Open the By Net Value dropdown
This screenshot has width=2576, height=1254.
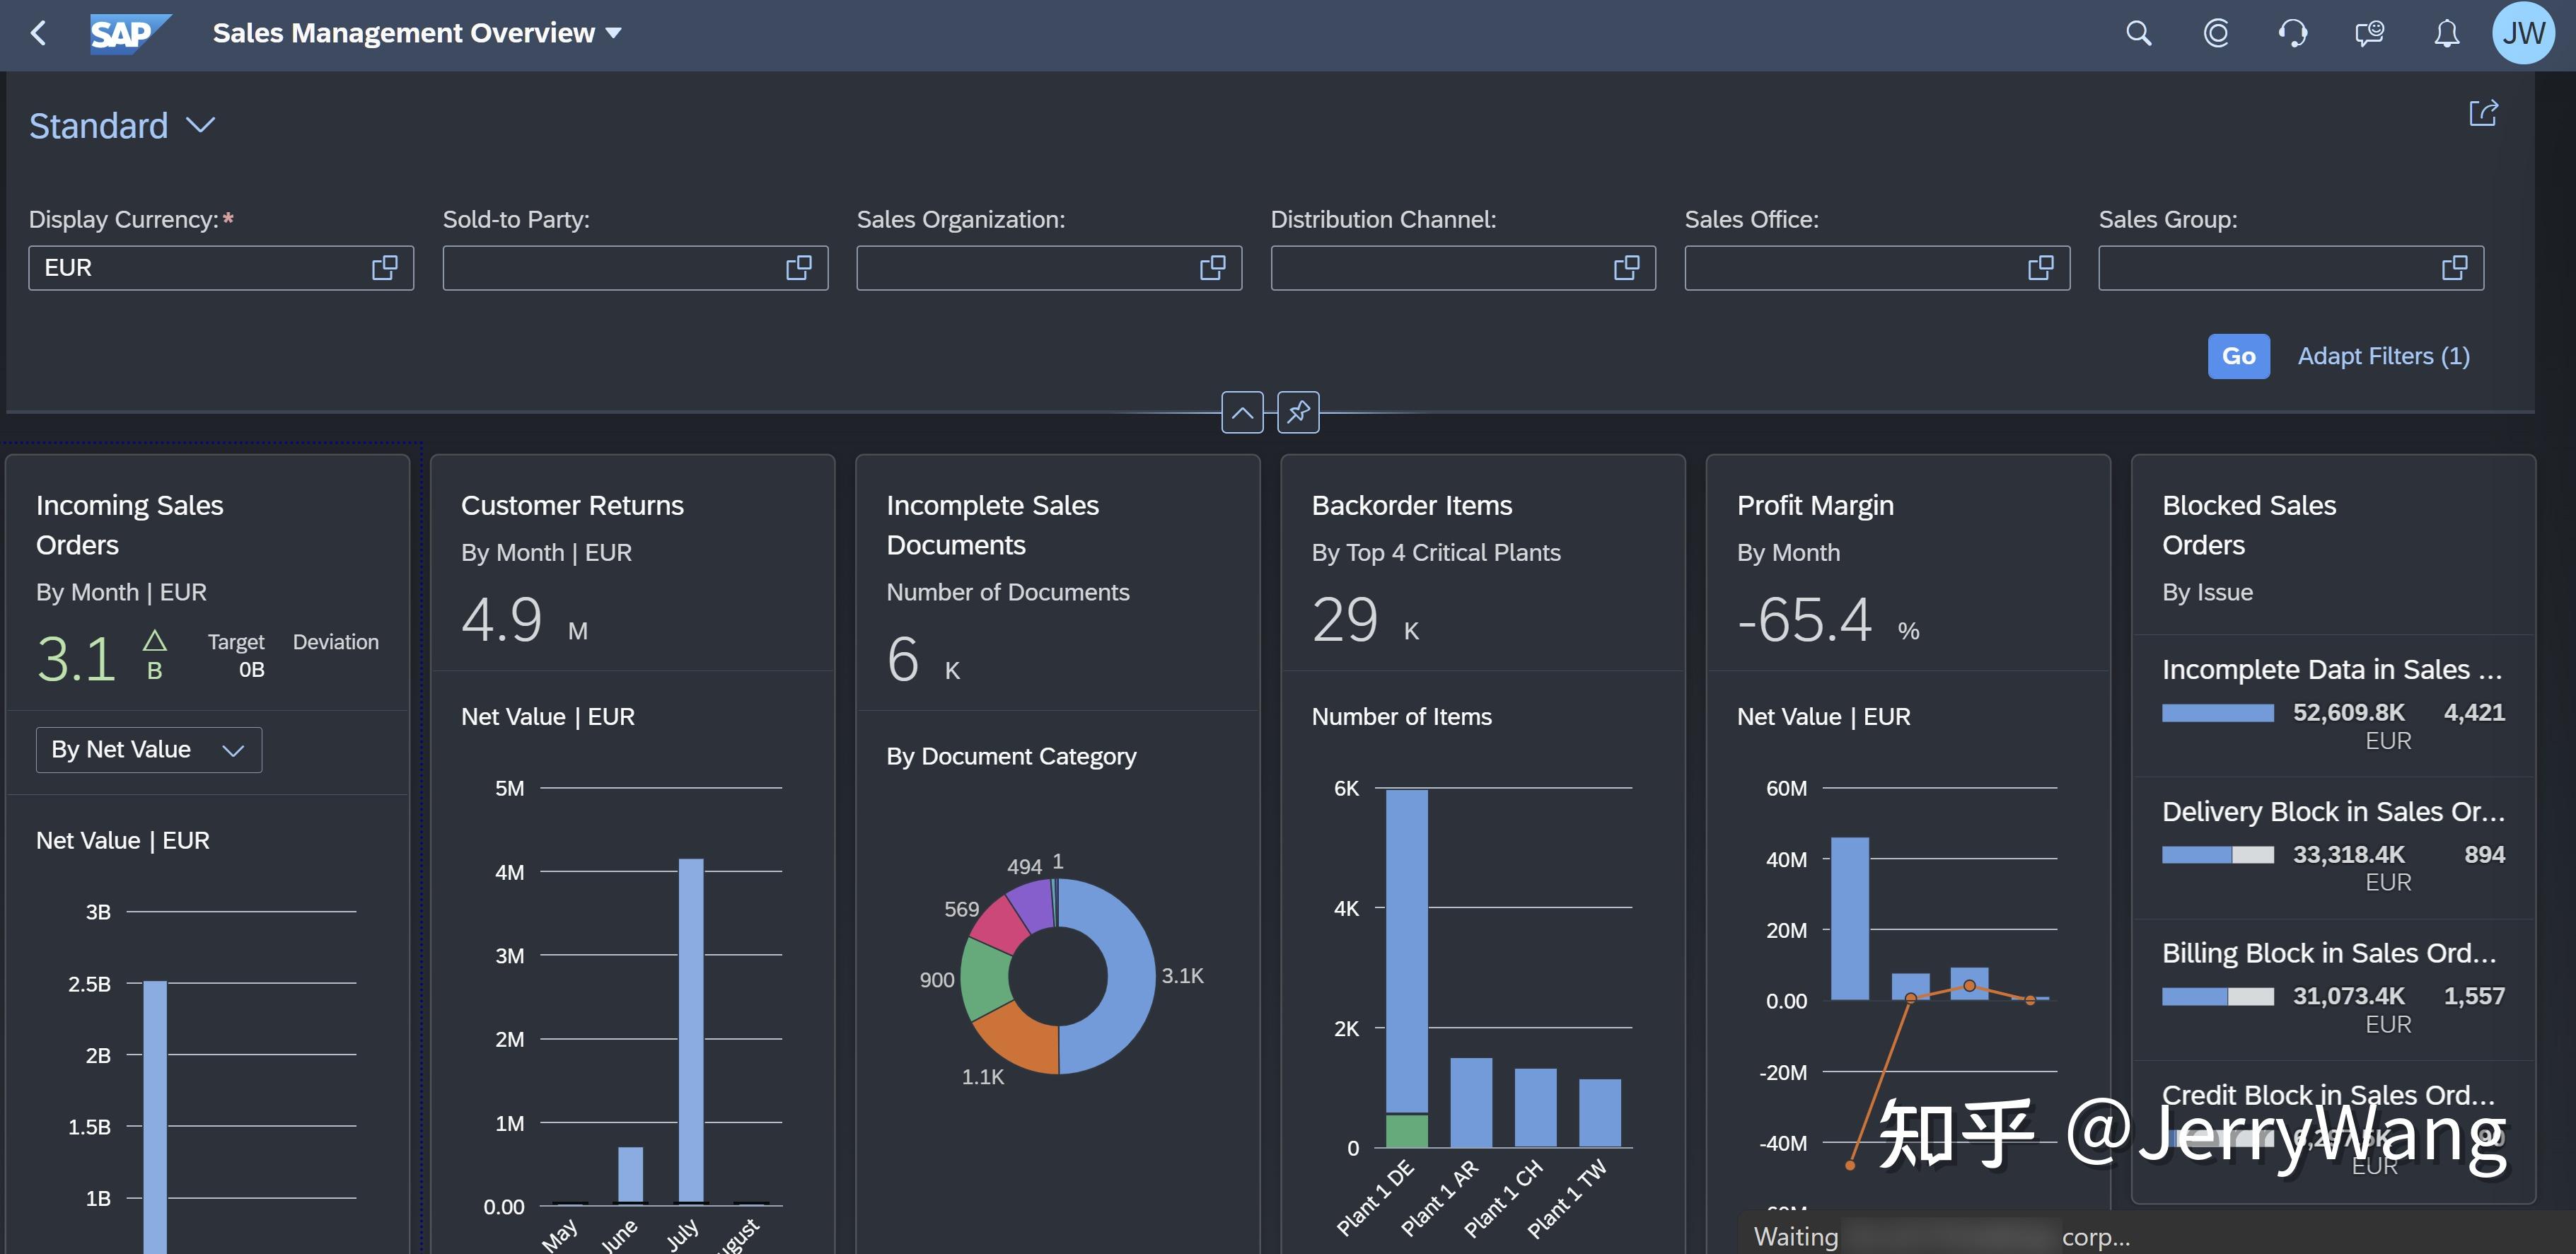pyautogui.click(x=149, y=749)
